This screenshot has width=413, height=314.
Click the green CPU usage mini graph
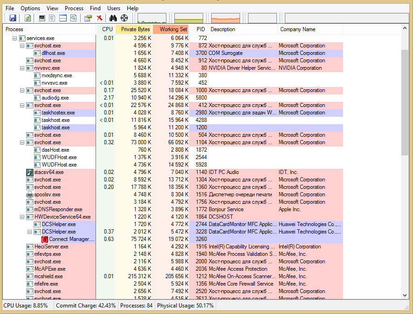(x=152, y=18)
